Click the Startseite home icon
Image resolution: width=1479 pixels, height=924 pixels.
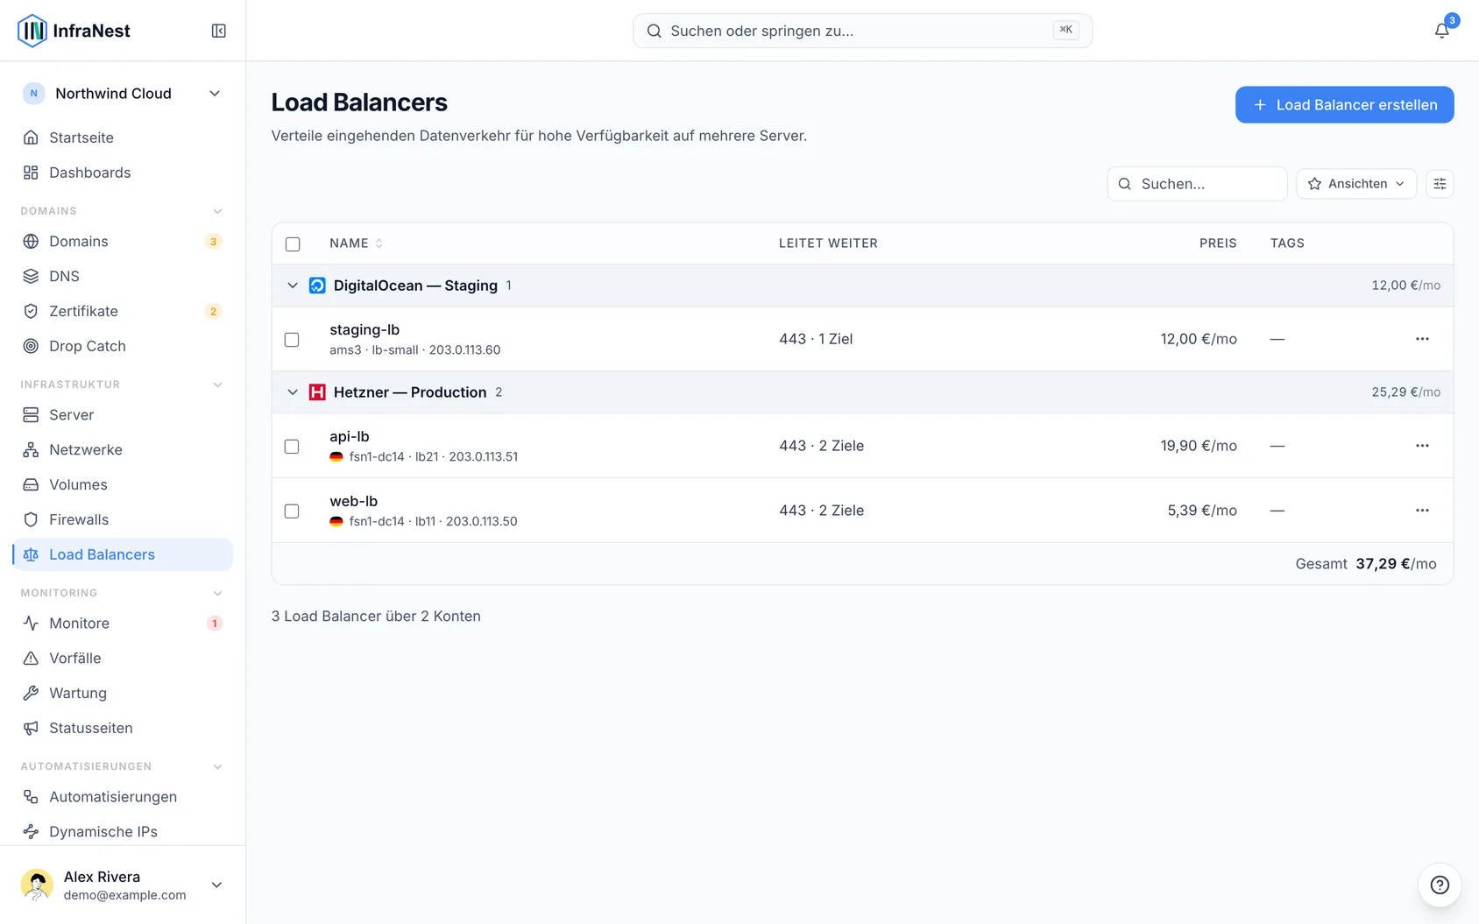click(31, 138)
